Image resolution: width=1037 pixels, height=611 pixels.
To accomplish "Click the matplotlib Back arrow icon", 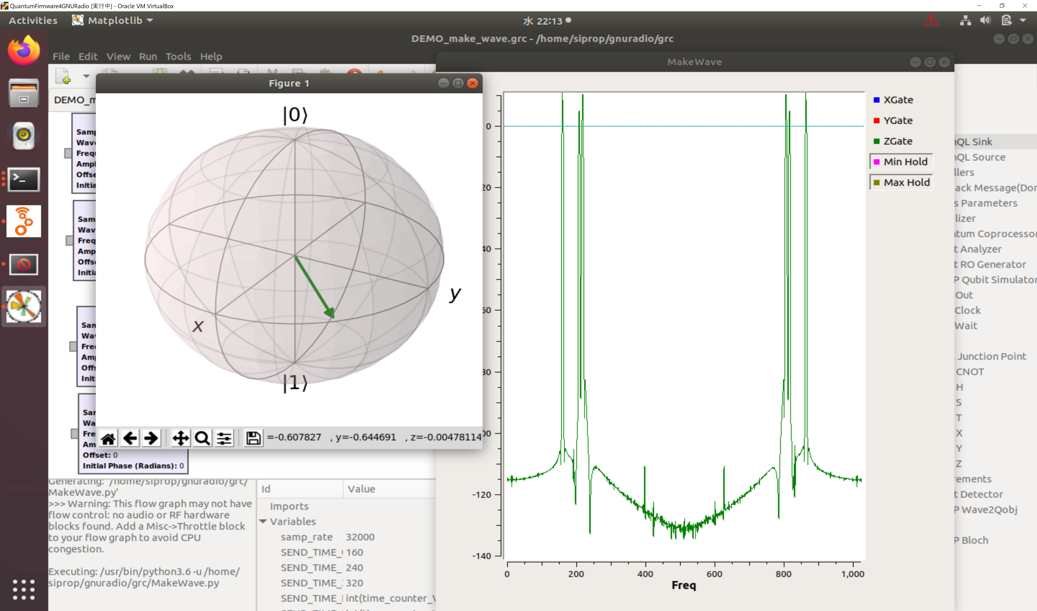I will point(130,438).
